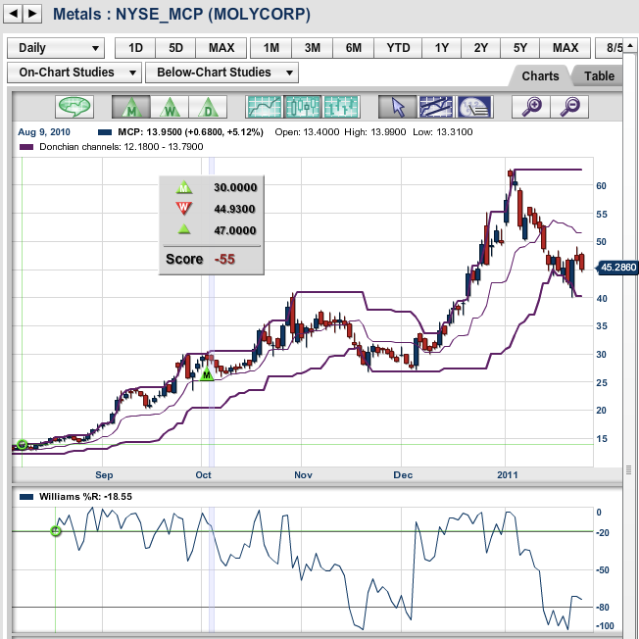Viewport: 639px width, 639px height.
Task: Zoom in with magnifier plus icon
Action: [532, 107]
